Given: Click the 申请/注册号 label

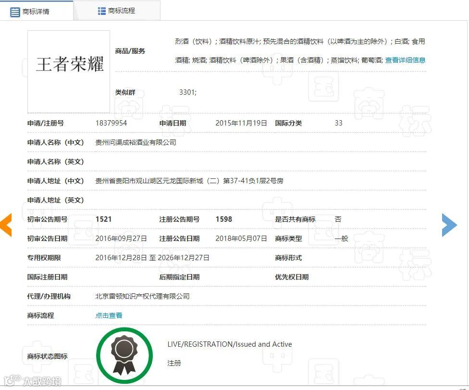Looking at the screenshot, I should click(x=46, y=123).
